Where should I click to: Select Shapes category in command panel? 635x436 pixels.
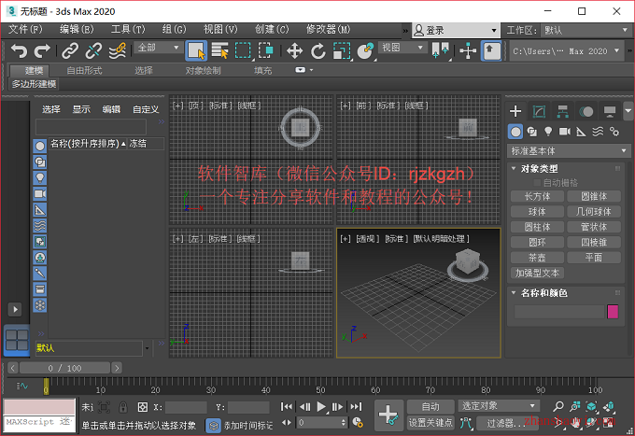coord(531,132)
